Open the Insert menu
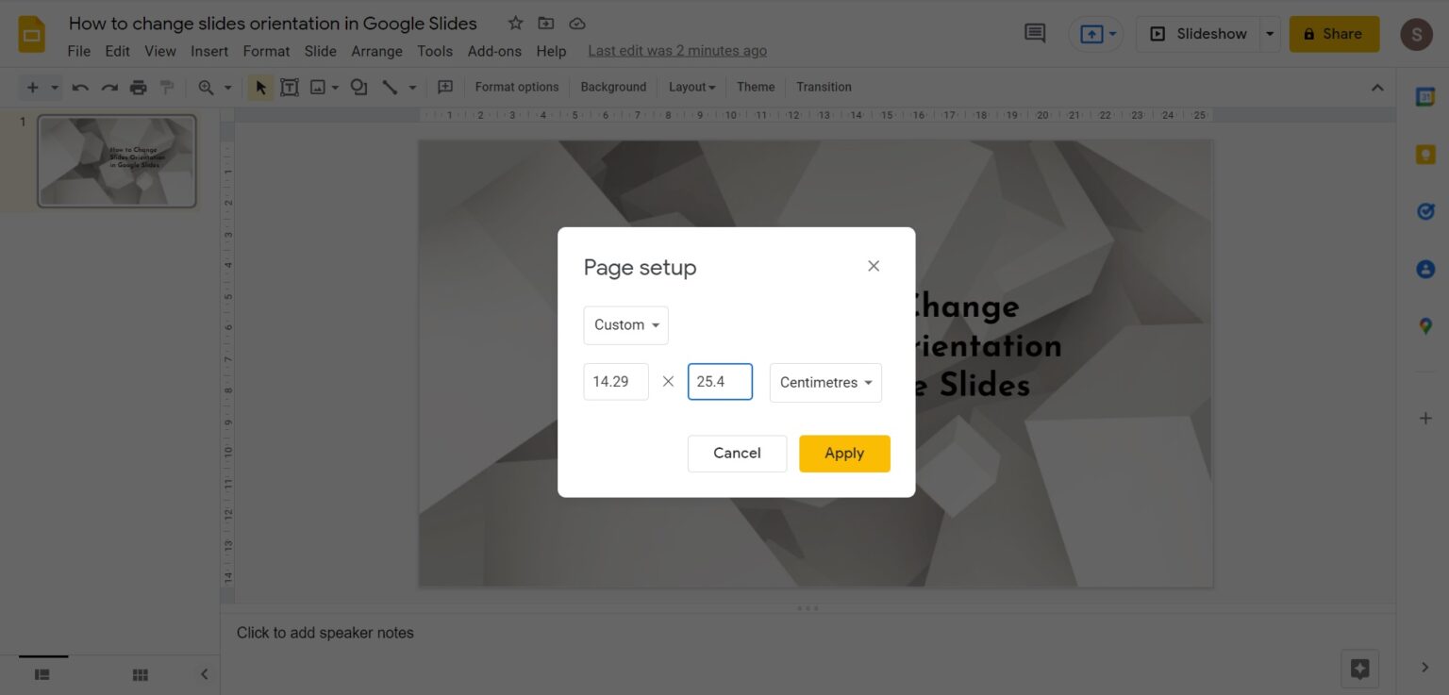This screenshot has width=1449, height=695. [x=209, y=51]
